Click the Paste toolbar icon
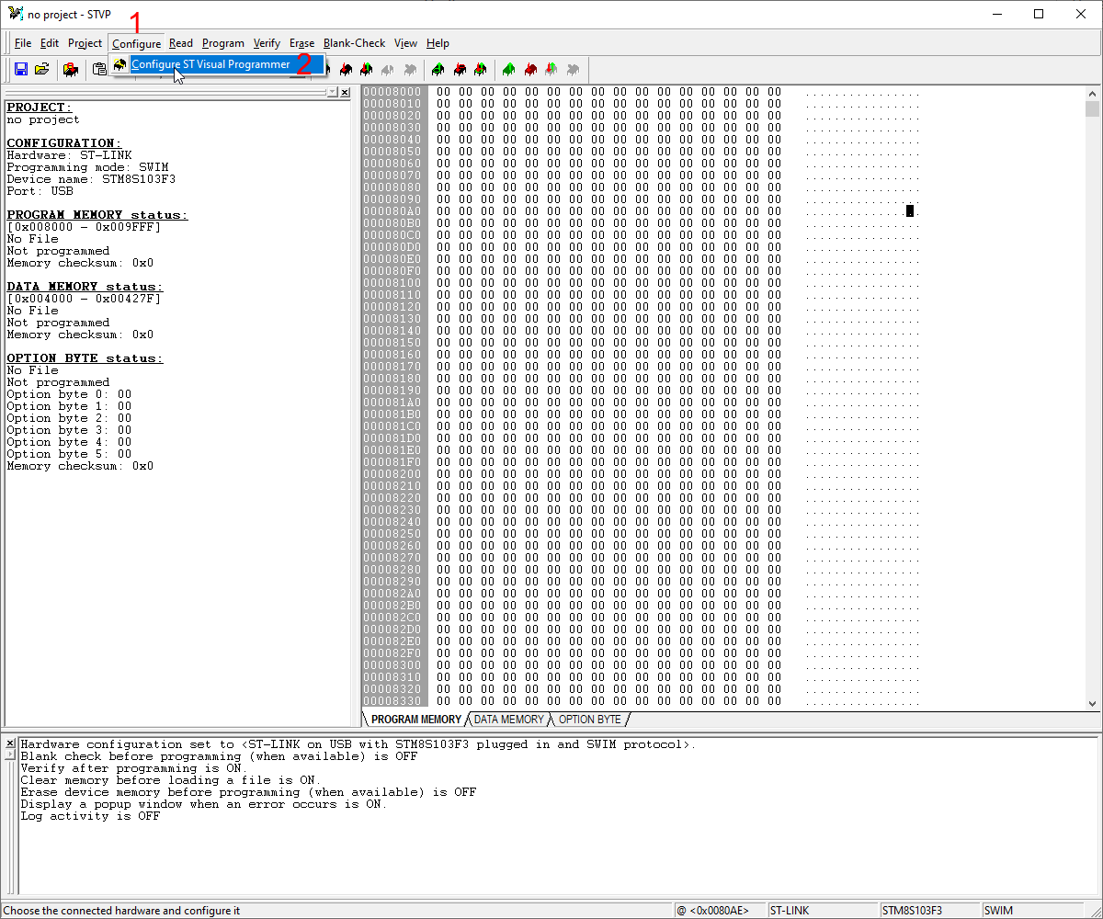The height and width of the screenshot is (919, 1103). [99, 69]
